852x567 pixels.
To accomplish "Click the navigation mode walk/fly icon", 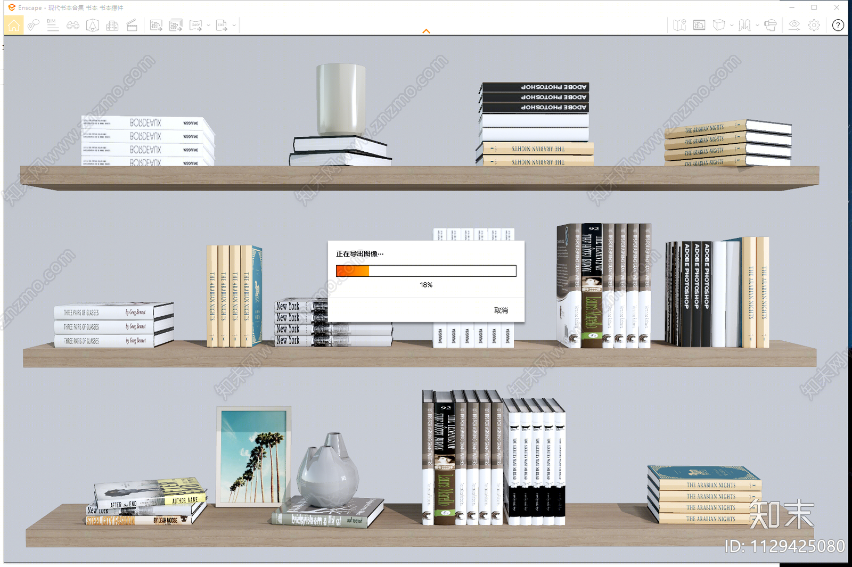I will 744,25.
